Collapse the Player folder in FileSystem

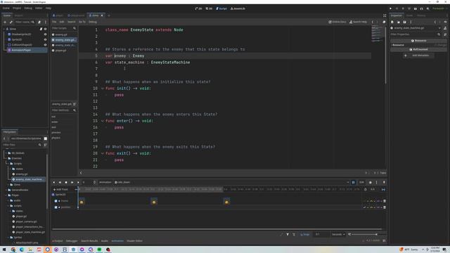point(6,195)
